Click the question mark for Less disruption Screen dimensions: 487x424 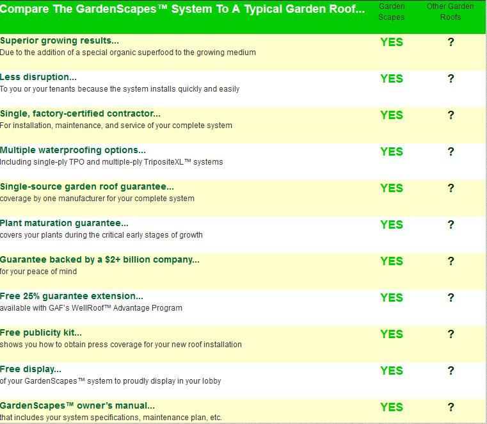[x=451, y=78]
